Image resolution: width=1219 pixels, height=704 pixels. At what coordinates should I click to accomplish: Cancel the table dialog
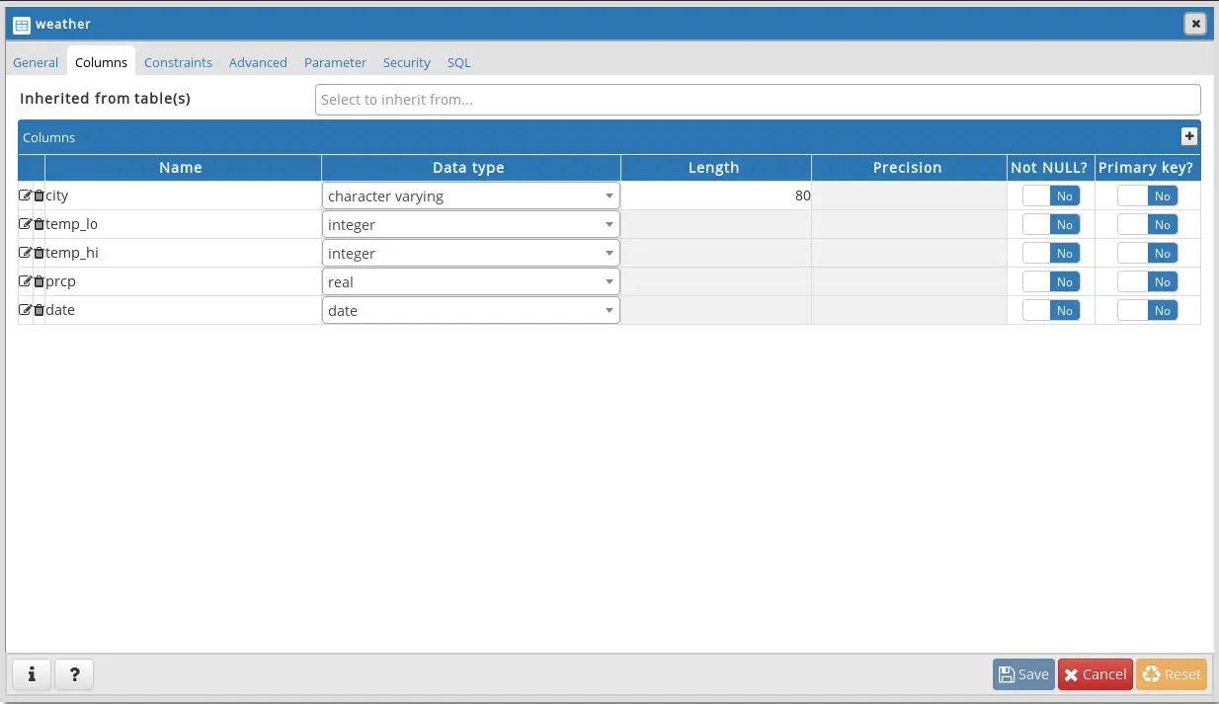tap(1095, 674)
